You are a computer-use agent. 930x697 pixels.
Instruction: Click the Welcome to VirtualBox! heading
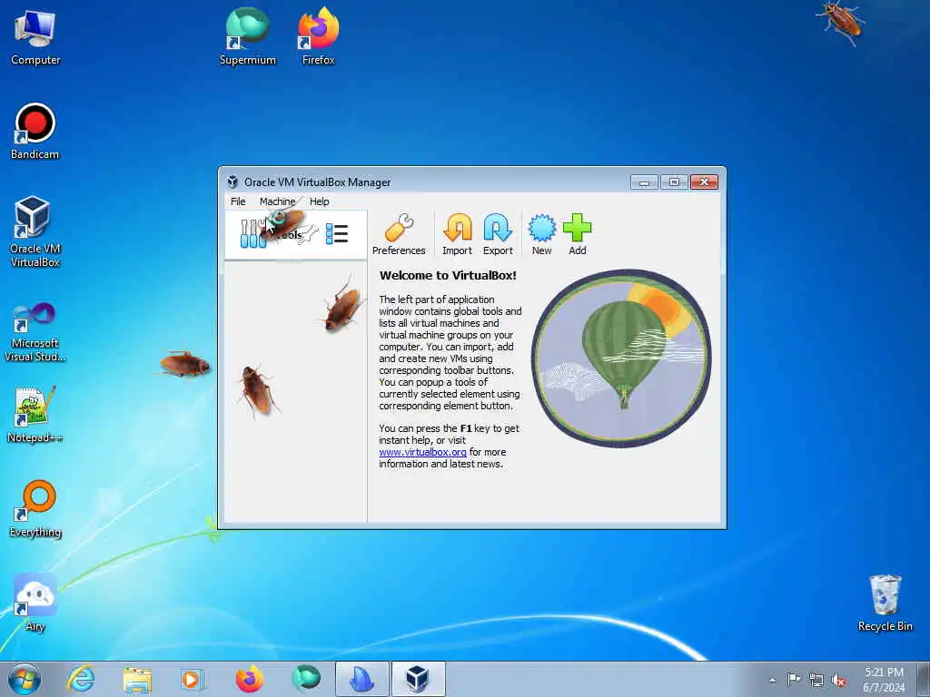(448, 276)
